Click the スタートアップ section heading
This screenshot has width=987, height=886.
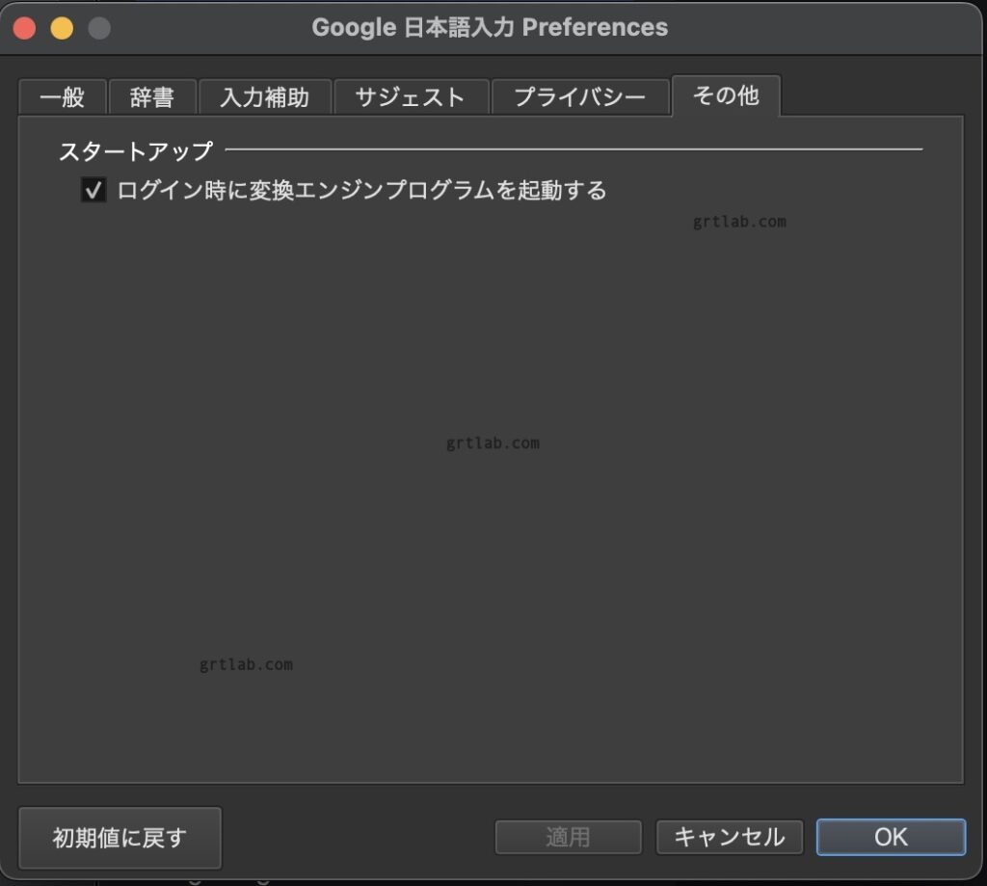tap(136, 151)
